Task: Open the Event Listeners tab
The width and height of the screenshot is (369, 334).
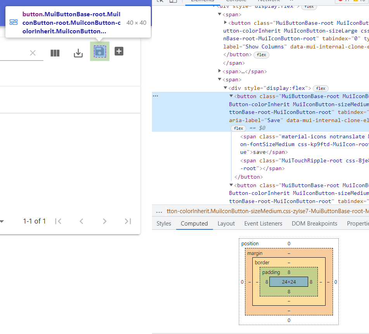Action: tap(263, 224)
